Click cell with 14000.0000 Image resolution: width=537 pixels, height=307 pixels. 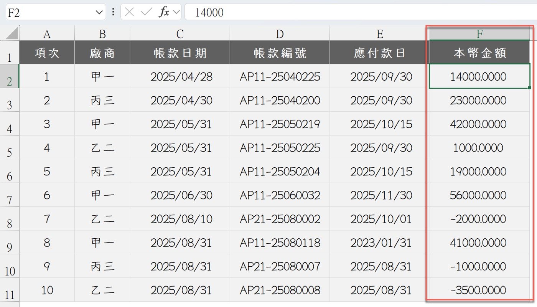[x=479, y=76]
